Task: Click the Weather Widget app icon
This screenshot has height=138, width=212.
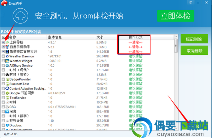Action: (7, 61)
